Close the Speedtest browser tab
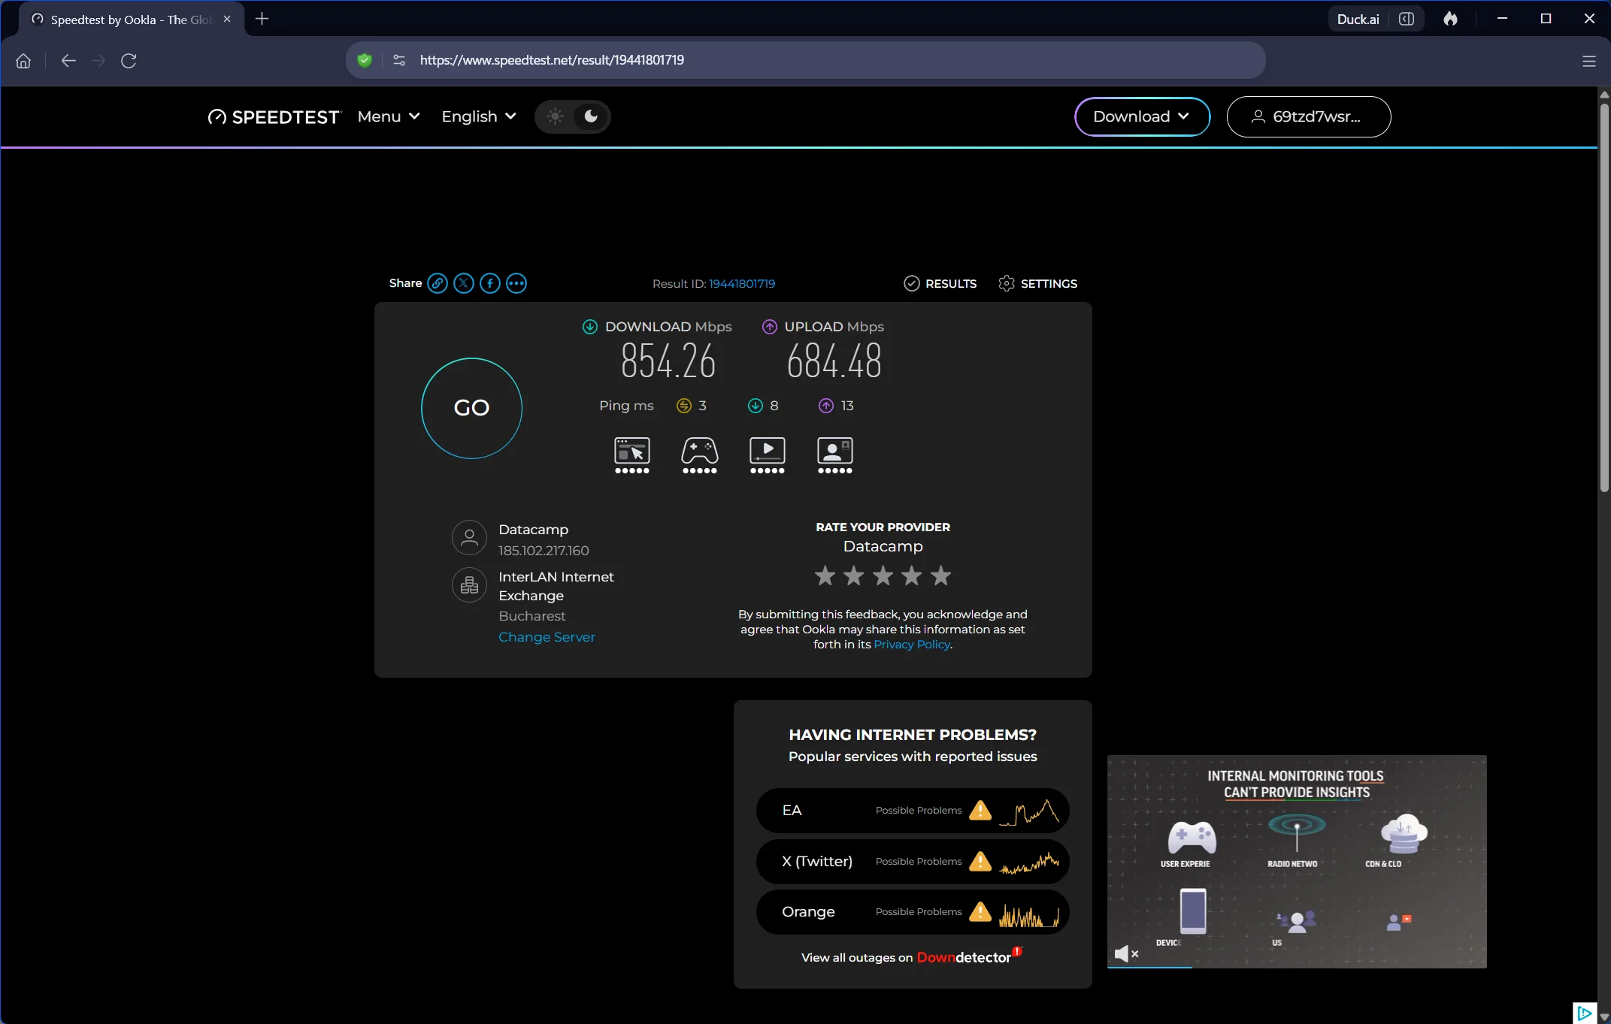Image resolution: width=1611 pixels, height=1024 pixels. pos(227,20)
